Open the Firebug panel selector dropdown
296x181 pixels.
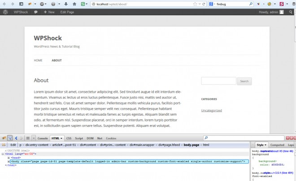click(34, 138)
